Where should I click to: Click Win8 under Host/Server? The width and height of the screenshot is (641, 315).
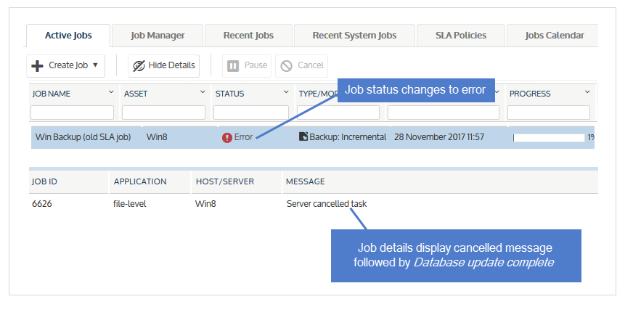coord(205,204)
